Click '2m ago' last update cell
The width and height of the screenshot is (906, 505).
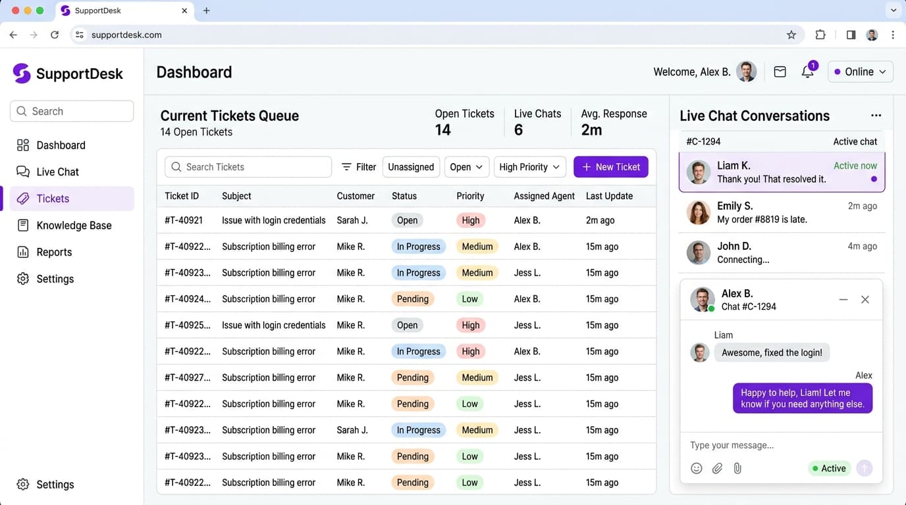coord(600,220)
